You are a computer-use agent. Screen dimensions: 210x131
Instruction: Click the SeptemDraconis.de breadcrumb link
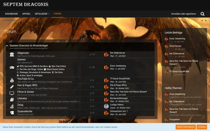point(10,21)
